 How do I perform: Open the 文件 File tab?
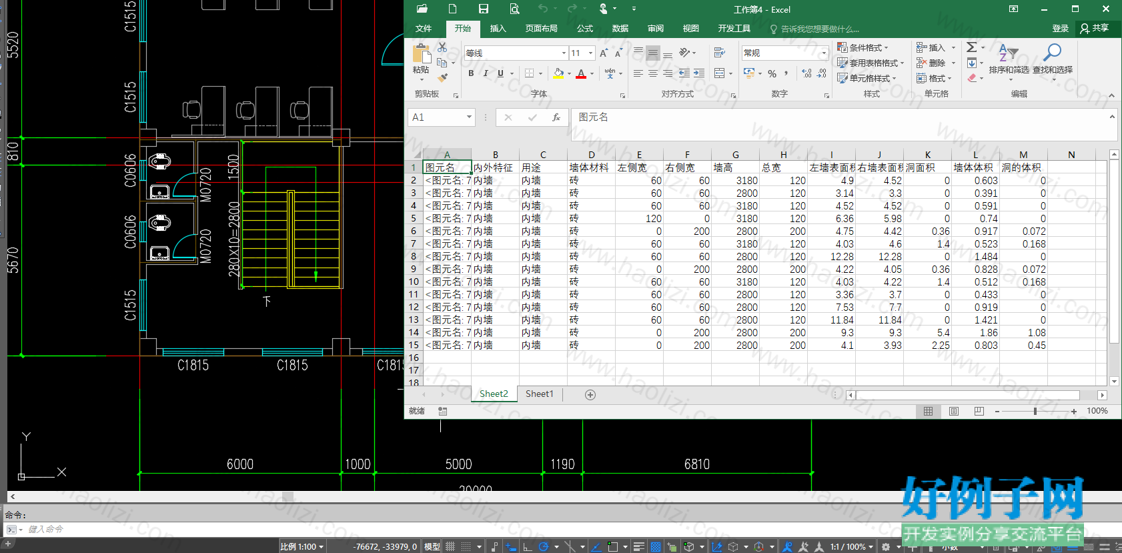pos(424,29)
